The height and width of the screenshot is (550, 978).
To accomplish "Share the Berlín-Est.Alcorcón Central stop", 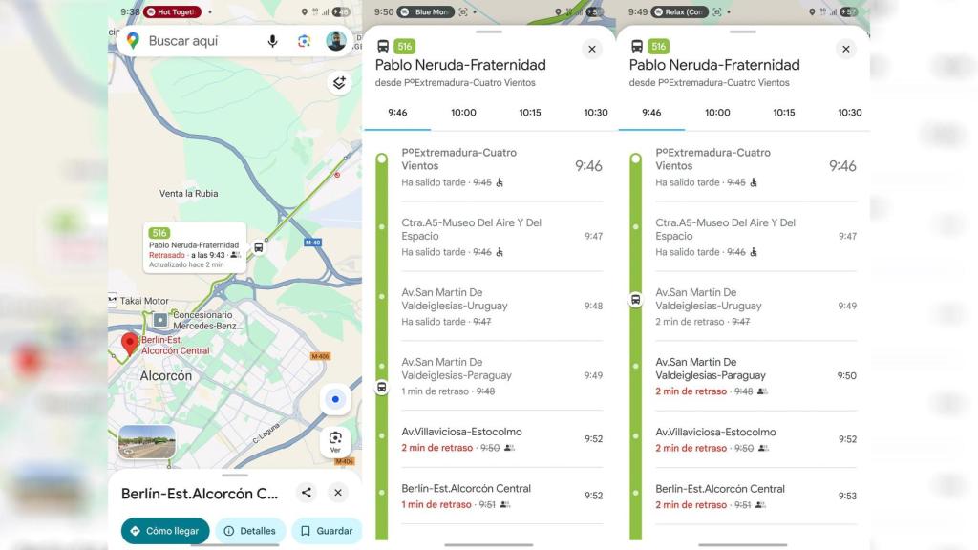I will pyautogui.click(x=306, y=493).
